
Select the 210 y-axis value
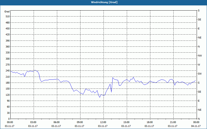pos(8,77)
